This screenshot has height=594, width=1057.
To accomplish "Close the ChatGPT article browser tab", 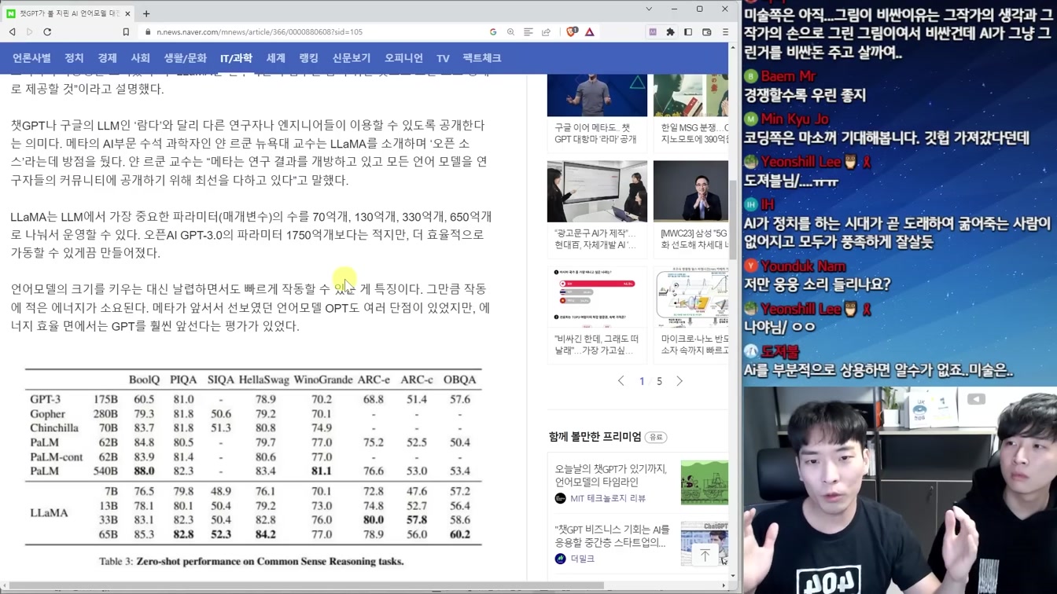I will (x=127, y=13).
